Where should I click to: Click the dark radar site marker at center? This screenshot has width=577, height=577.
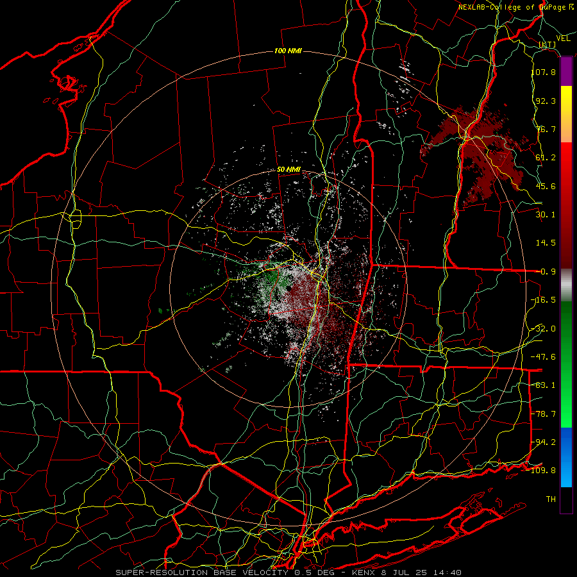tap(289, 288)
